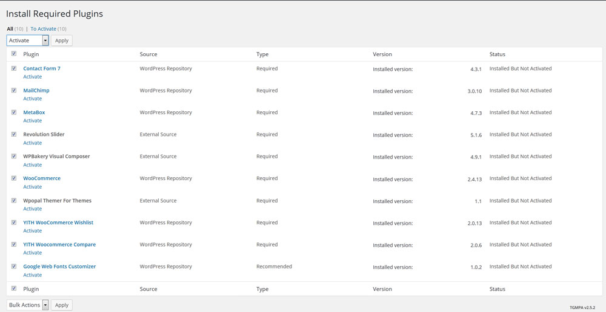
Task: Toggle the select-all checkbox in table footer
Action: 14,289
